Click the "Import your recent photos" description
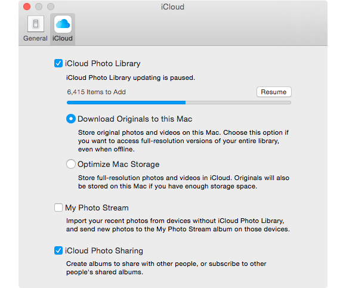This screenshot has width=346, height=288. (x=178, y=225)
